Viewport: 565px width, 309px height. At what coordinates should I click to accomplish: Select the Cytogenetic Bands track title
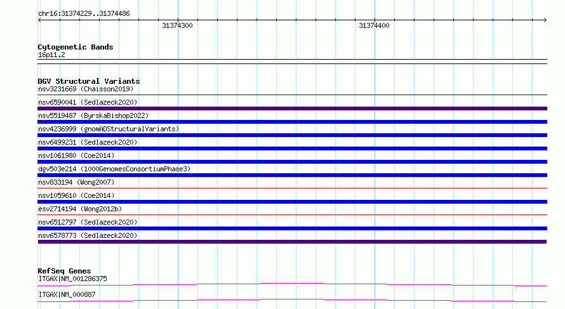pyautogui.click(x=76, y=47)
